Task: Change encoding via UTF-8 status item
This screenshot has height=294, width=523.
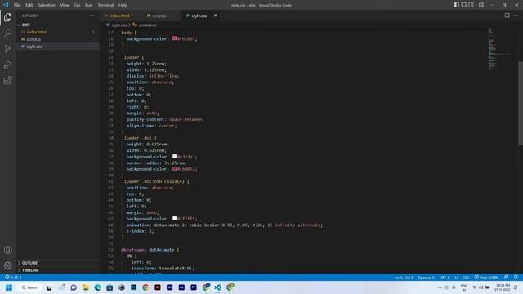Action: pyautogui.click(x=445, y=278)
